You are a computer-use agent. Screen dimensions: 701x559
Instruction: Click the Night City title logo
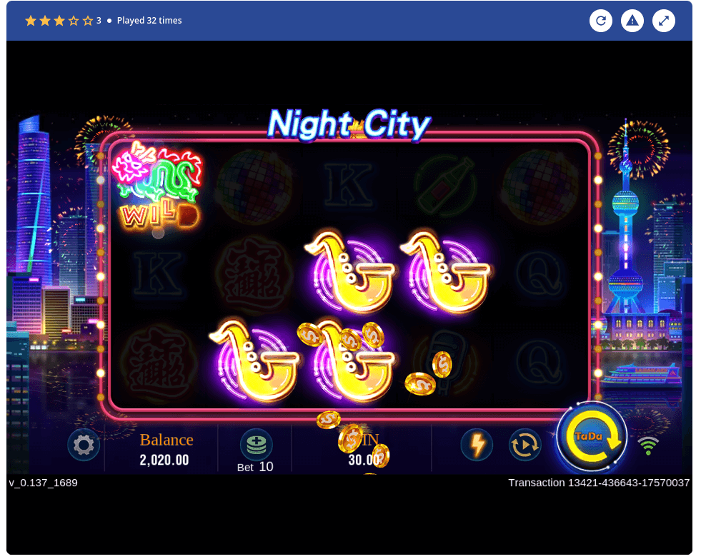(x=349, y=124)
